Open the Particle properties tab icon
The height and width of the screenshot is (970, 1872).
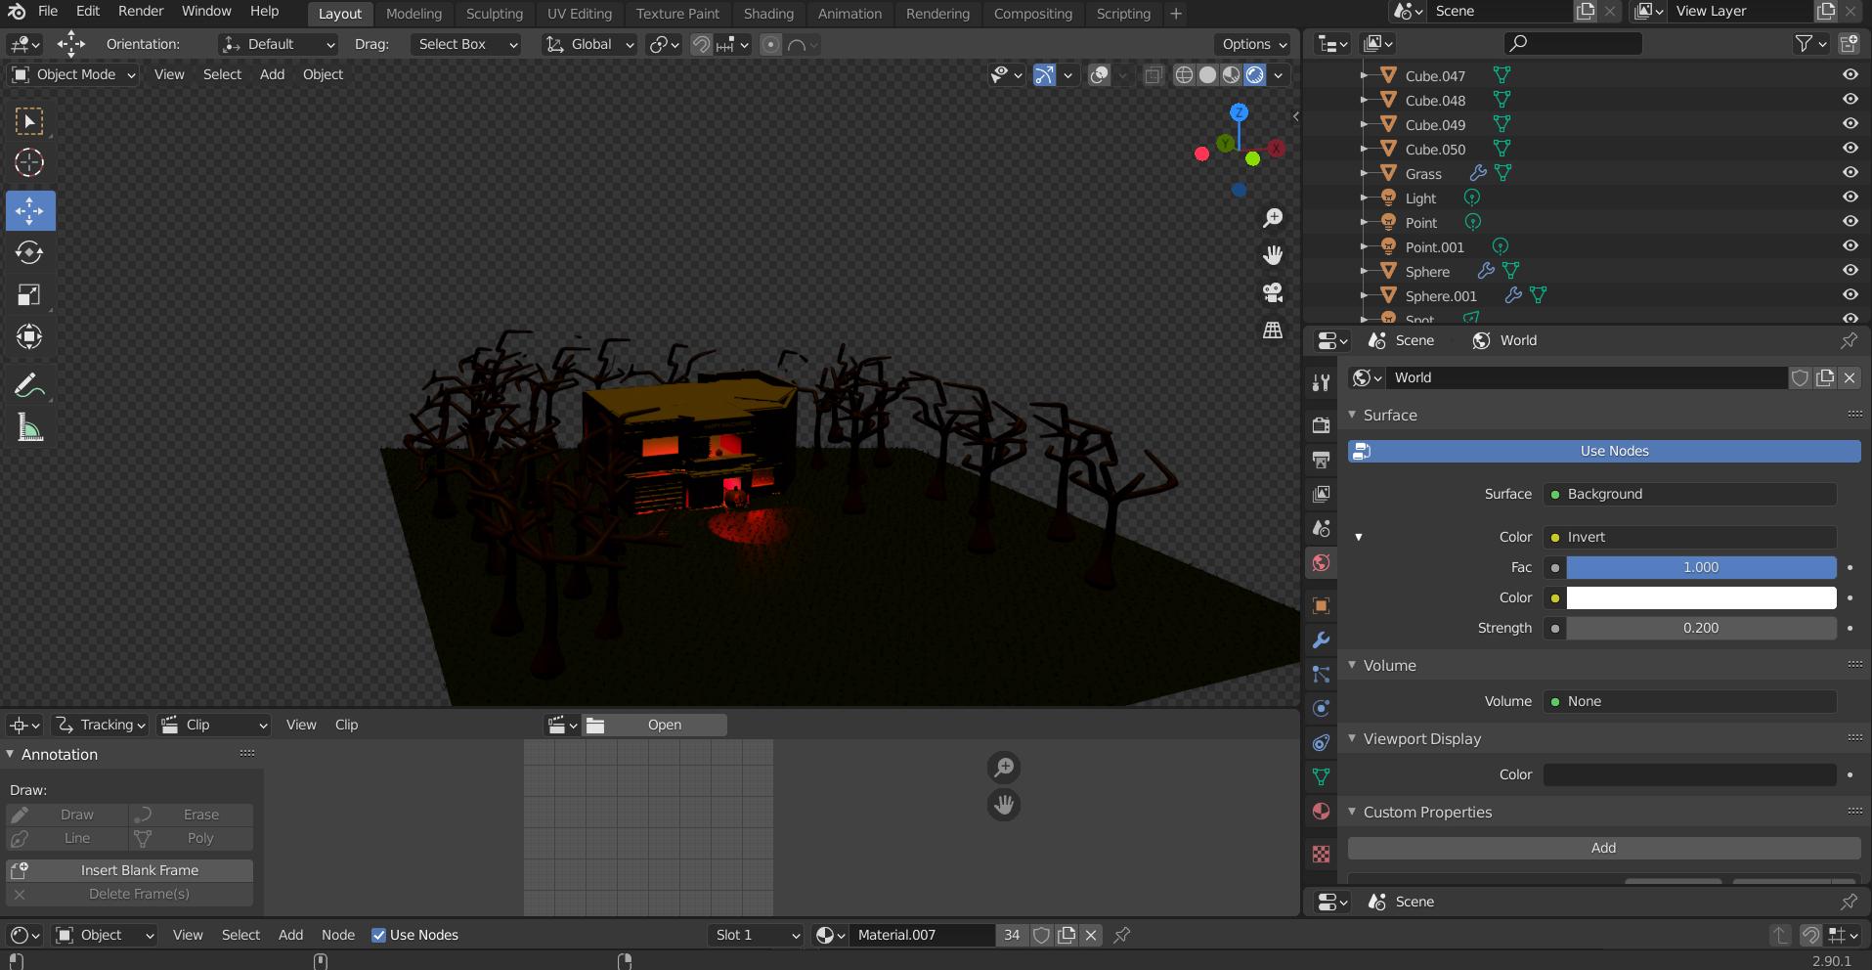point(1321,674)
